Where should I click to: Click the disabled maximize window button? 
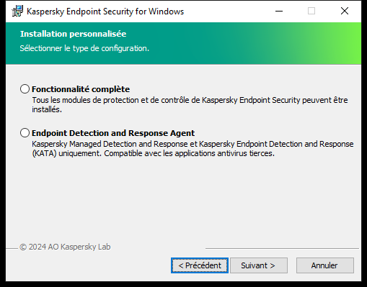pos(311,11)
